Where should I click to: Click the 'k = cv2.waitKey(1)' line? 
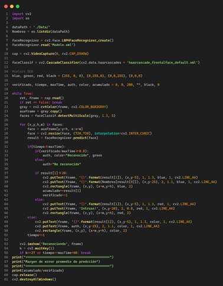(x=37, y=248)
